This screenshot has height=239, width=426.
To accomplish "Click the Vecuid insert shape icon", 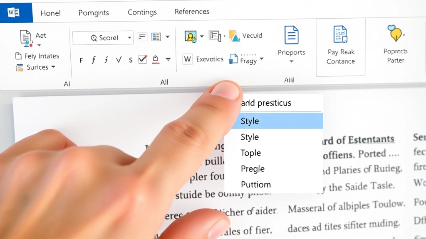I will click(235, 36).
